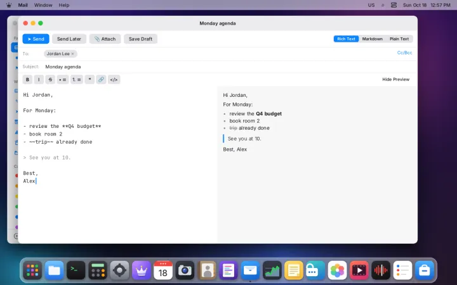
Task: Launch Terminal from the dock
Action: coord(76,270)
